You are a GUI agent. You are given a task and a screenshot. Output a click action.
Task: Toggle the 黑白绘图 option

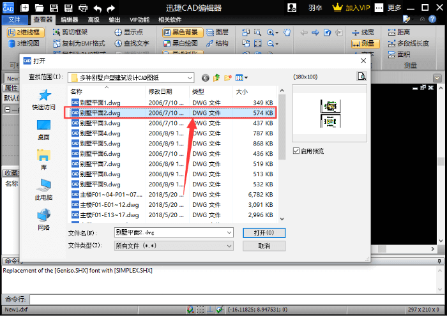pos(181,43)
